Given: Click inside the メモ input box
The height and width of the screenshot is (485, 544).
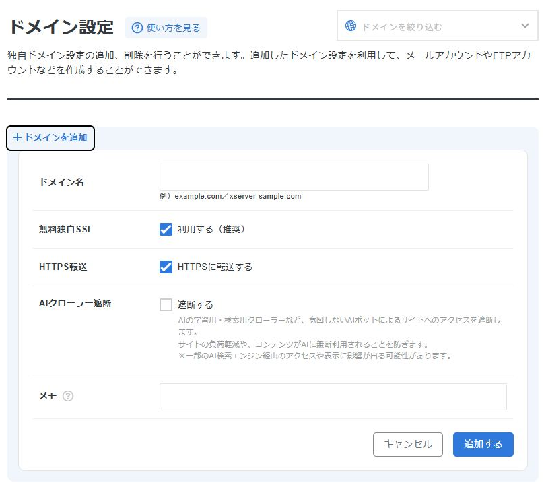Looking at the screenshot, I should [333, 397].
